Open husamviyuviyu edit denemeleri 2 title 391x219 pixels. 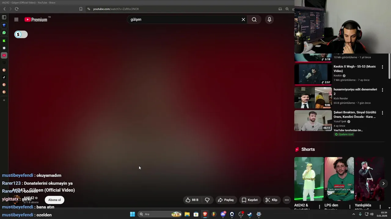pyautogui.click(x=355, y=92)
